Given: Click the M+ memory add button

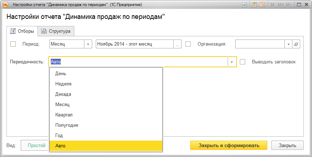Looking at the screenshot, I should 280,5.
